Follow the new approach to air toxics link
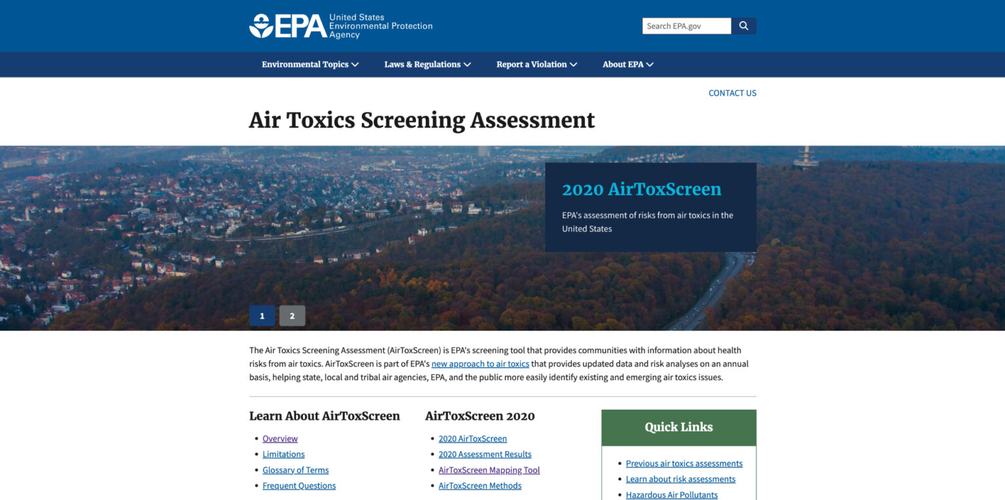This screenshot has height=500, width=1005. pyautogui.click(x=480, y=364)
